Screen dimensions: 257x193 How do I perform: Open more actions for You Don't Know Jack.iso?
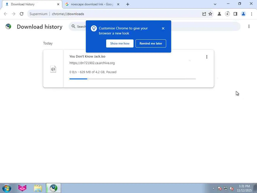click(207, 57)
